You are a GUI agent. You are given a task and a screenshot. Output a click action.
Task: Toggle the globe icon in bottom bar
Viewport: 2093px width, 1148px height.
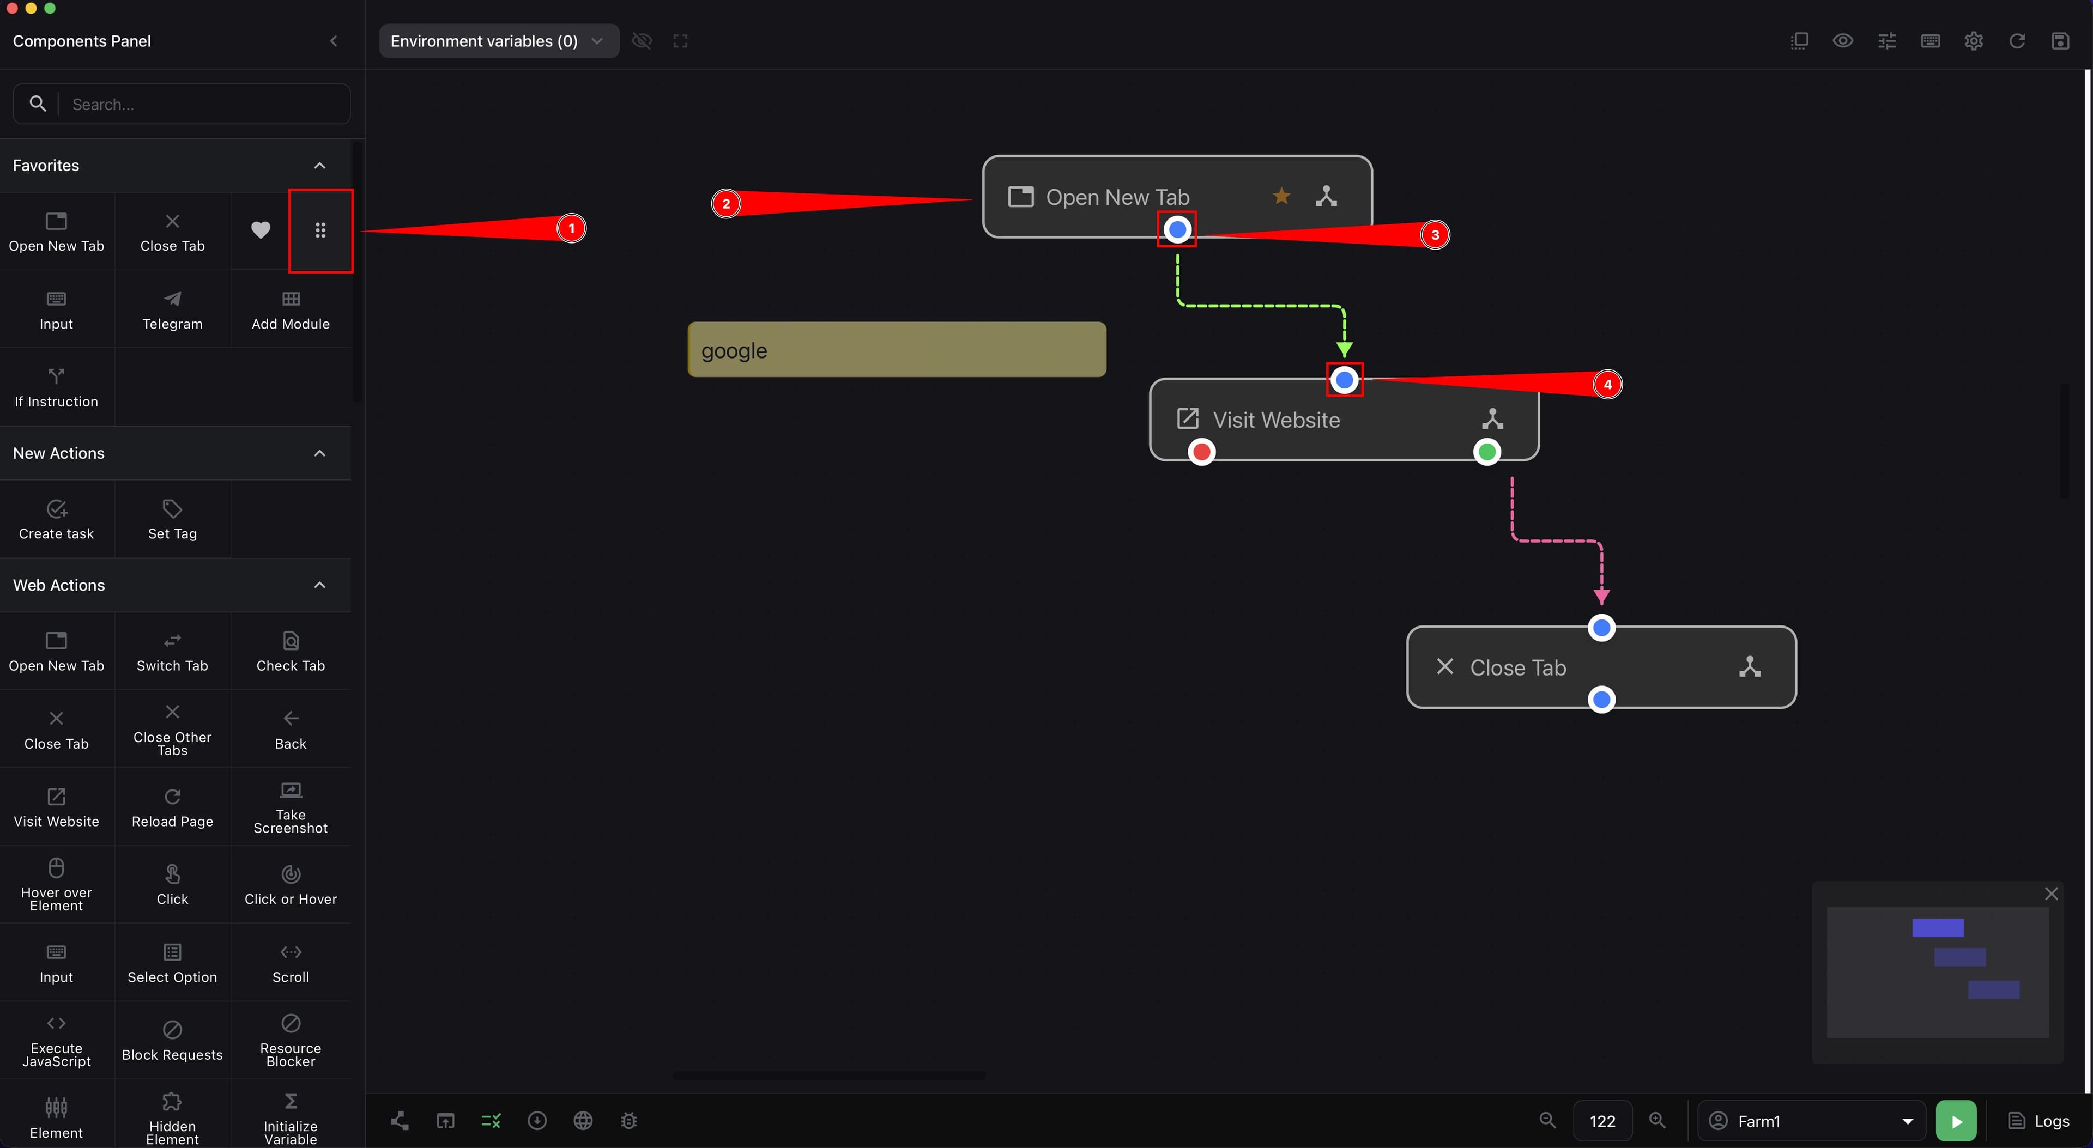tap(583, 1121)
